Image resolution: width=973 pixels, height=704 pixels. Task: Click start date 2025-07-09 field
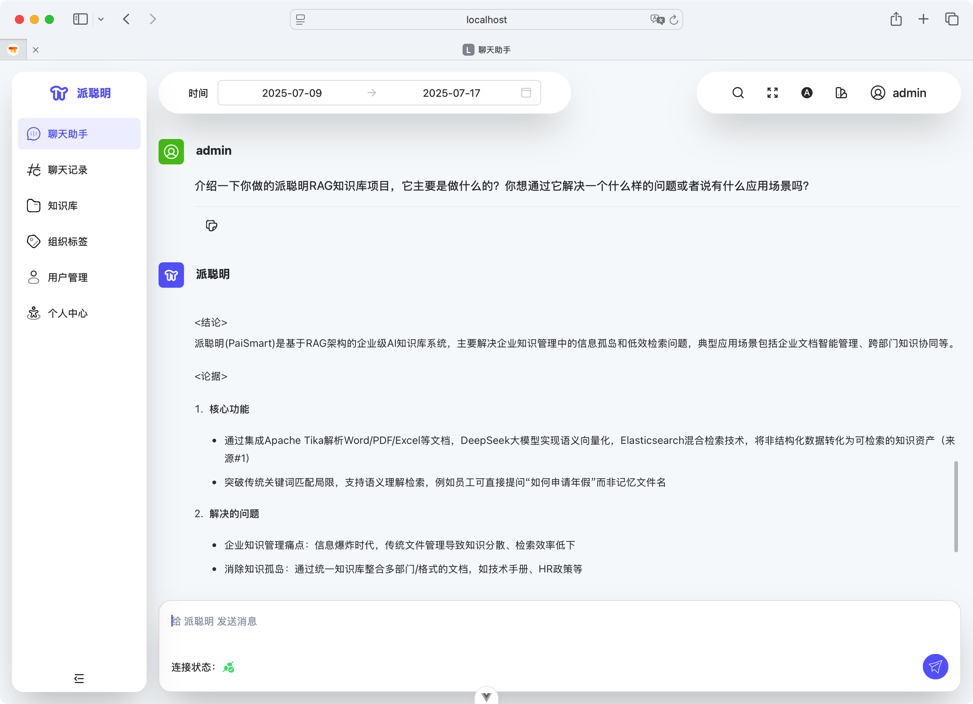(292, 93)
